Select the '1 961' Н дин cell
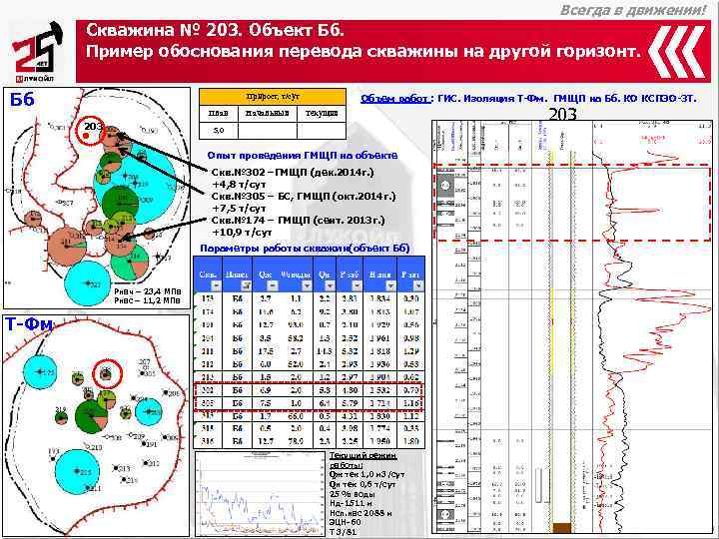This screenshot has width=719, height=539. 379,338
